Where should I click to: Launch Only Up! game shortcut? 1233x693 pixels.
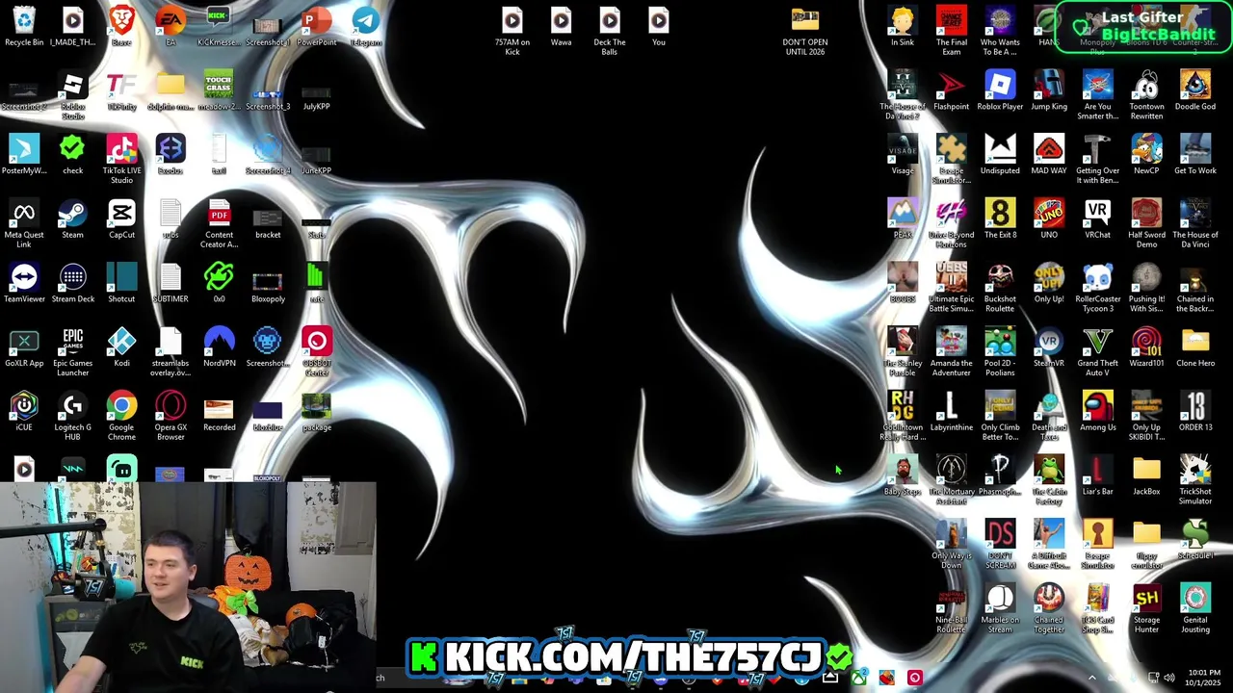1049,283
